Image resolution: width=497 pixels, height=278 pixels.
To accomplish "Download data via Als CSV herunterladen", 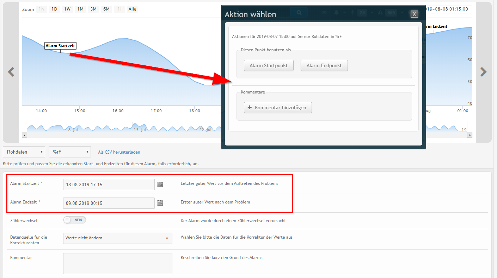I will pos(119,152).
